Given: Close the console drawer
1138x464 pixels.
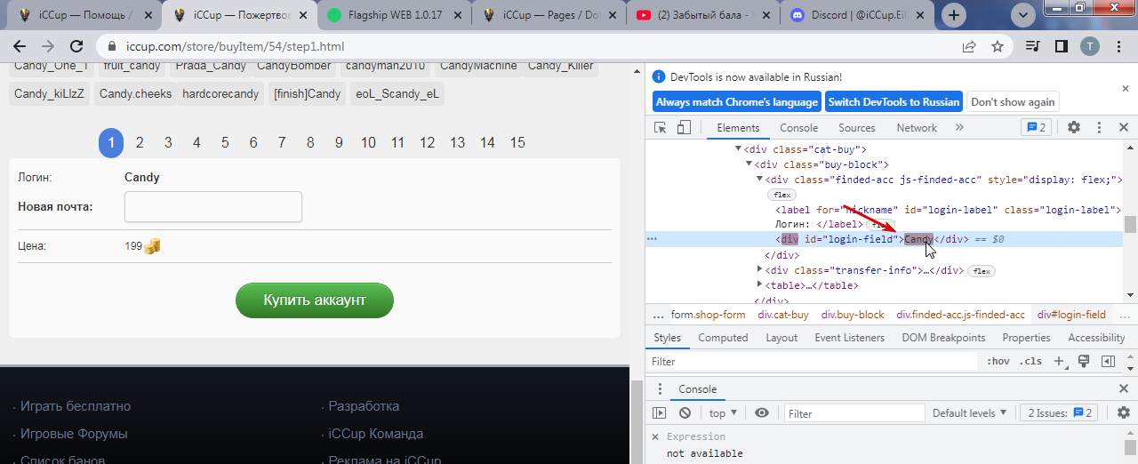Looking at the screenshot, I should pos(1124,389).
